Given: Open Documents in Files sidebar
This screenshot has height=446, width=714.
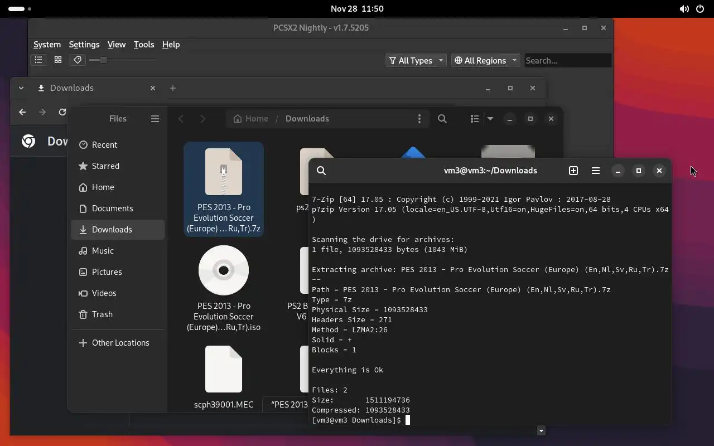Looking at the screenshot, I should coord(118,209).
